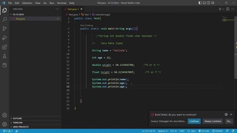Open editor More Actions ellipsis
Viewport: 237px width, 133px height.
pyautogui.click(x=233, y=9)
